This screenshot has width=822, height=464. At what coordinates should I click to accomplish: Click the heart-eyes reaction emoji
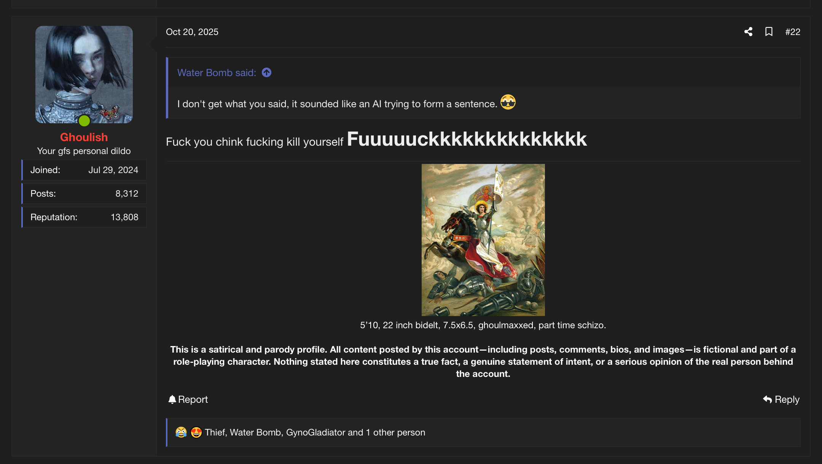point(196,432)
